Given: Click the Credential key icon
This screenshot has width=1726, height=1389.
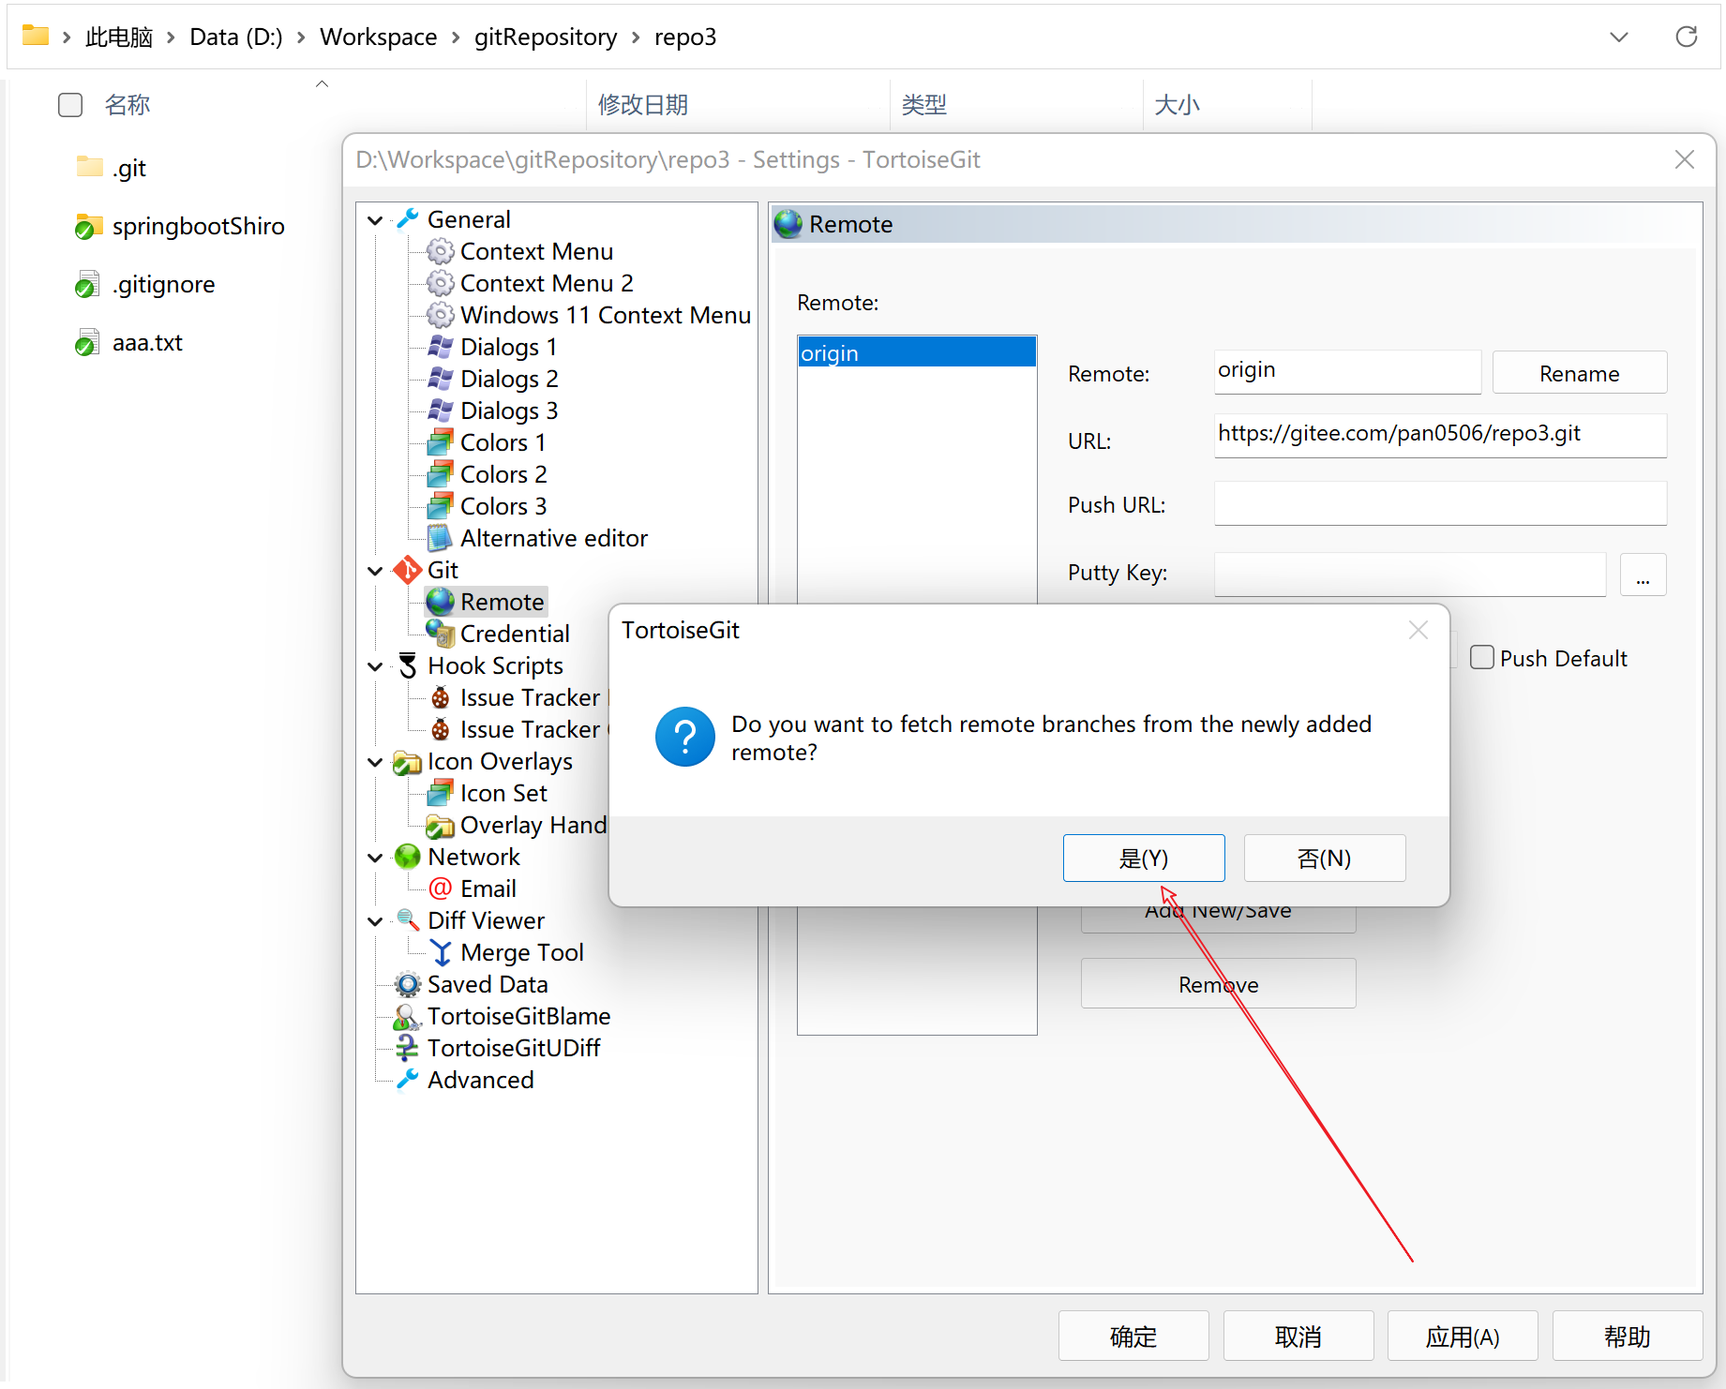Looking at the screenshot, I should click(440, 634).
